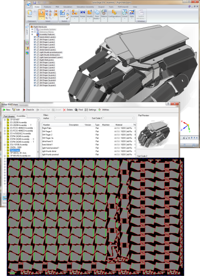Click New in PARTshare toolbar
The height and width of the screenshot is (276, 200).
6,110
